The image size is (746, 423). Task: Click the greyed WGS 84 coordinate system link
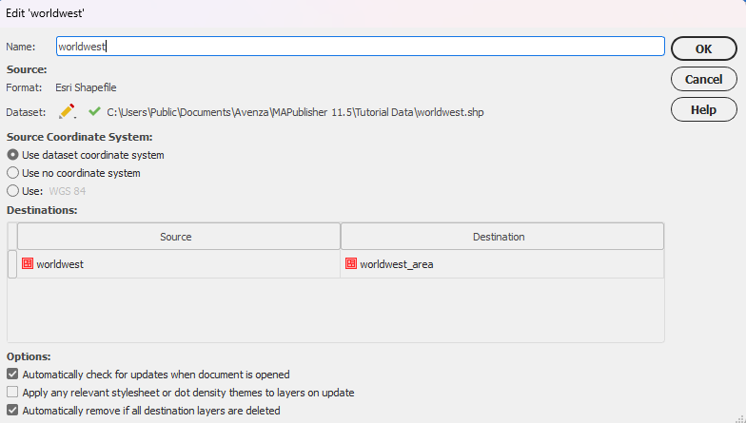point(68,191)
